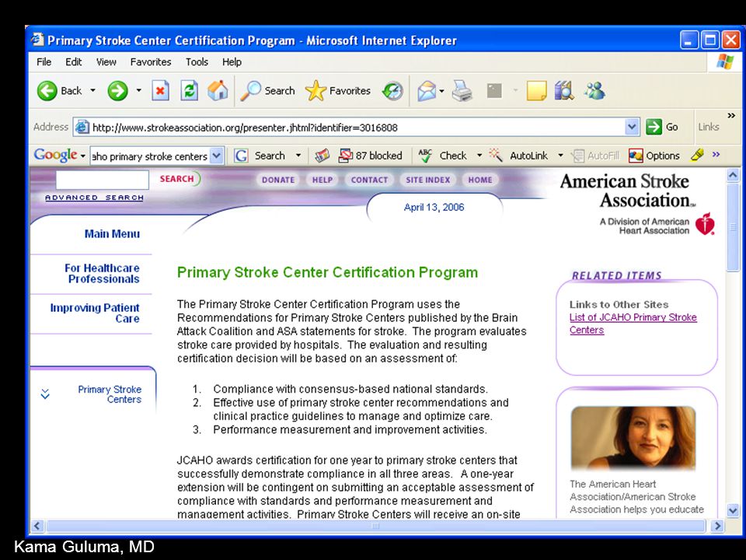Open the Mail envelope icon

point(427,90)
